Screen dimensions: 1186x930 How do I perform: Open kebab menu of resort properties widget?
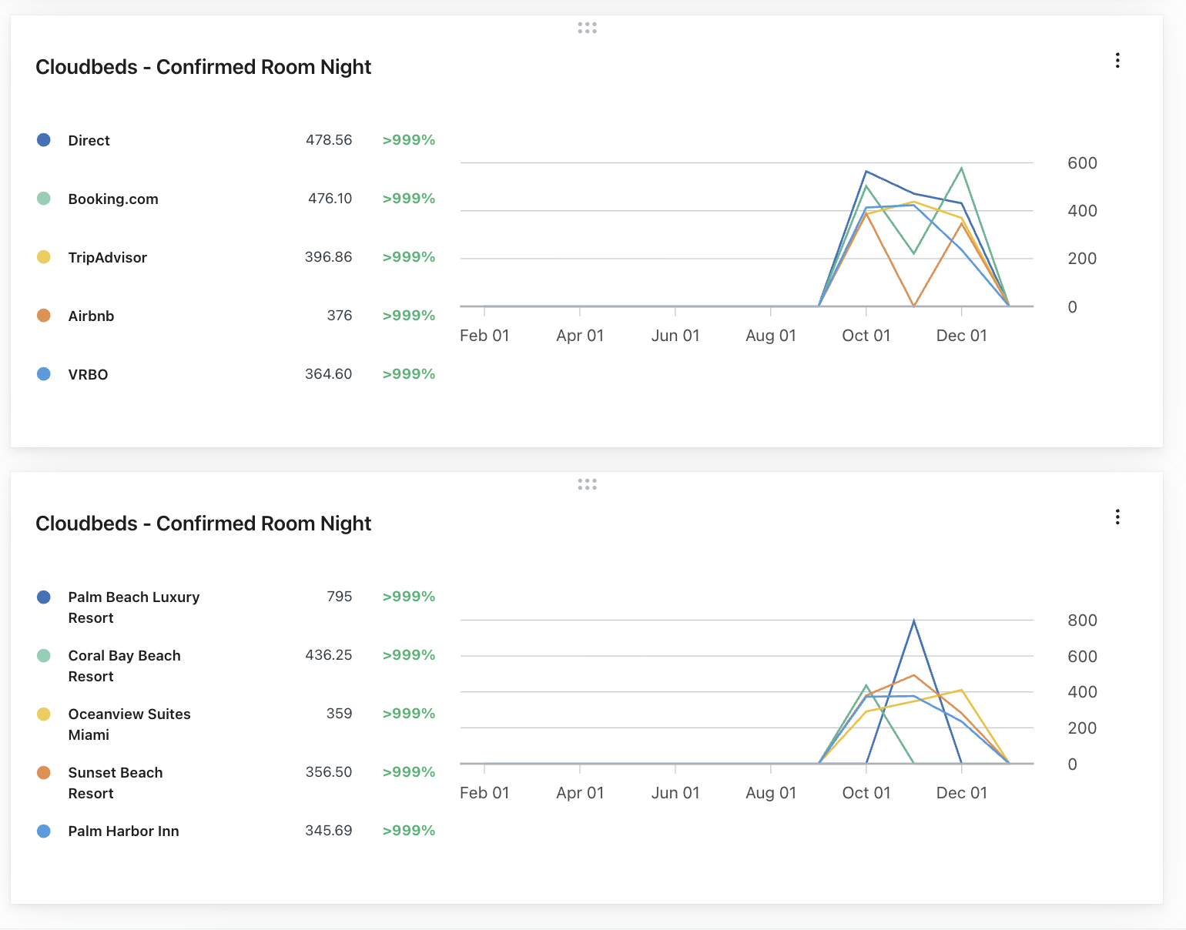[1117, 517]
